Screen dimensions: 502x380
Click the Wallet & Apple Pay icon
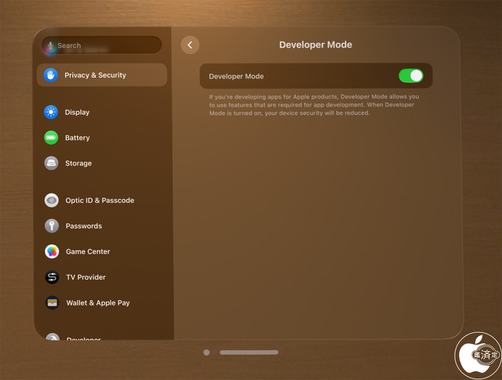(x=52, y=302)
